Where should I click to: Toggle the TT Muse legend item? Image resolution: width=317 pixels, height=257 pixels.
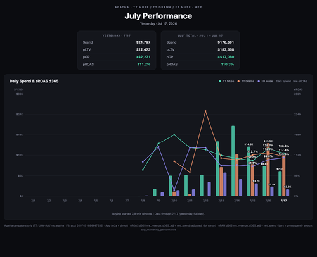point(226,81)
